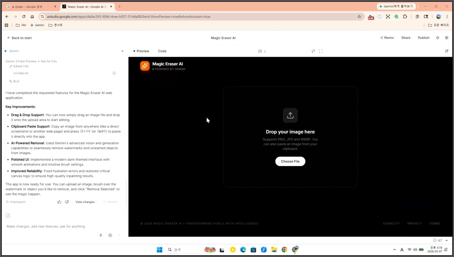Viewport: 454px width, 257px height.
Task: Click the annotate pencil icon above the preview
Action: click(x=447, y=51)
